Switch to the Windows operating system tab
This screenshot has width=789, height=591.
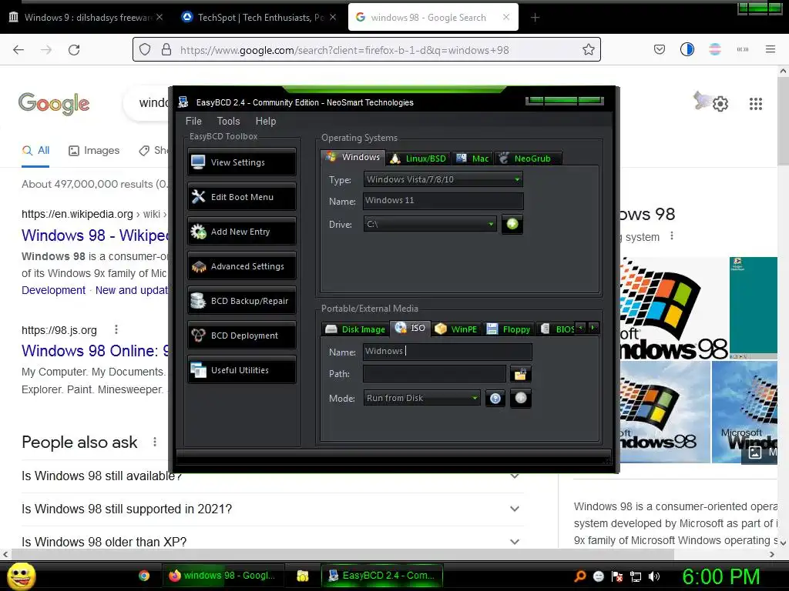pyautogui.click(x=353, y=157)
